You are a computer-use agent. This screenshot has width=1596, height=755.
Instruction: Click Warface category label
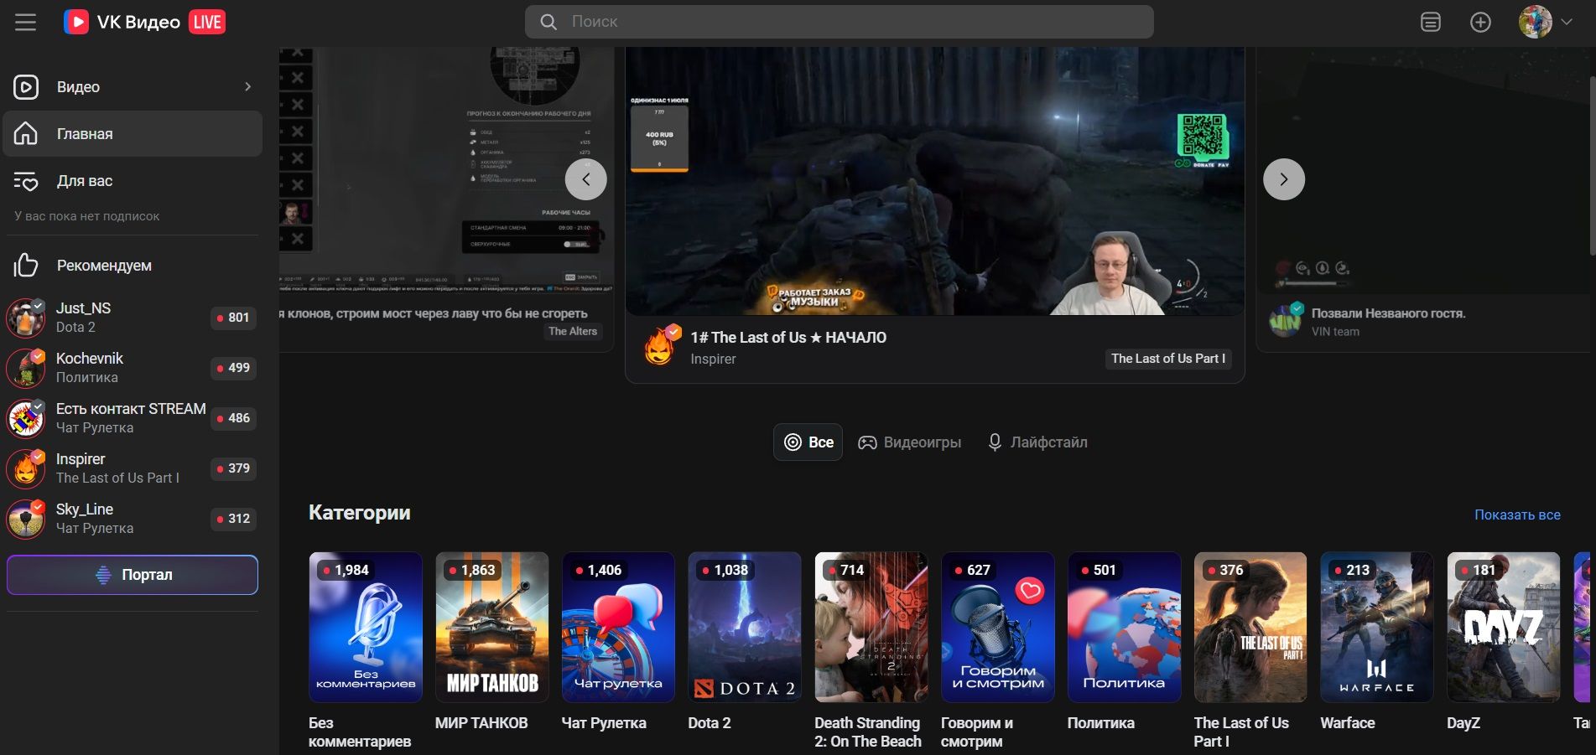pyautogui.click(x=1348, y=722)
